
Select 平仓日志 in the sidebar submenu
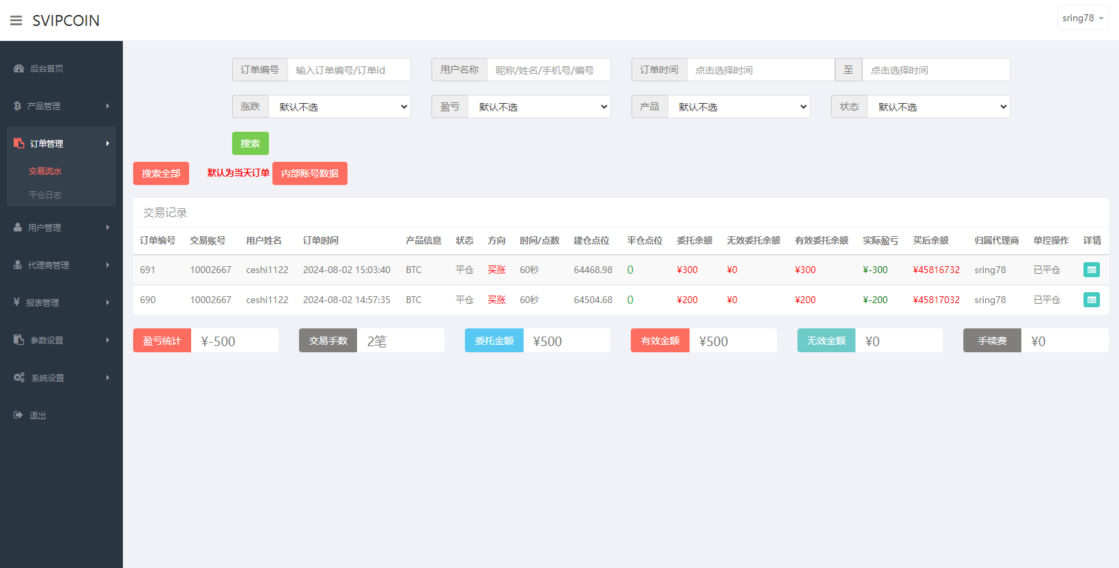[45, 195]
